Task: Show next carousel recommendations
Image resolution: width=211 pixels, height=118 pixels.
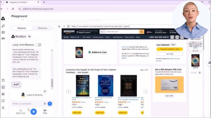Action: (x=146, y=92)
